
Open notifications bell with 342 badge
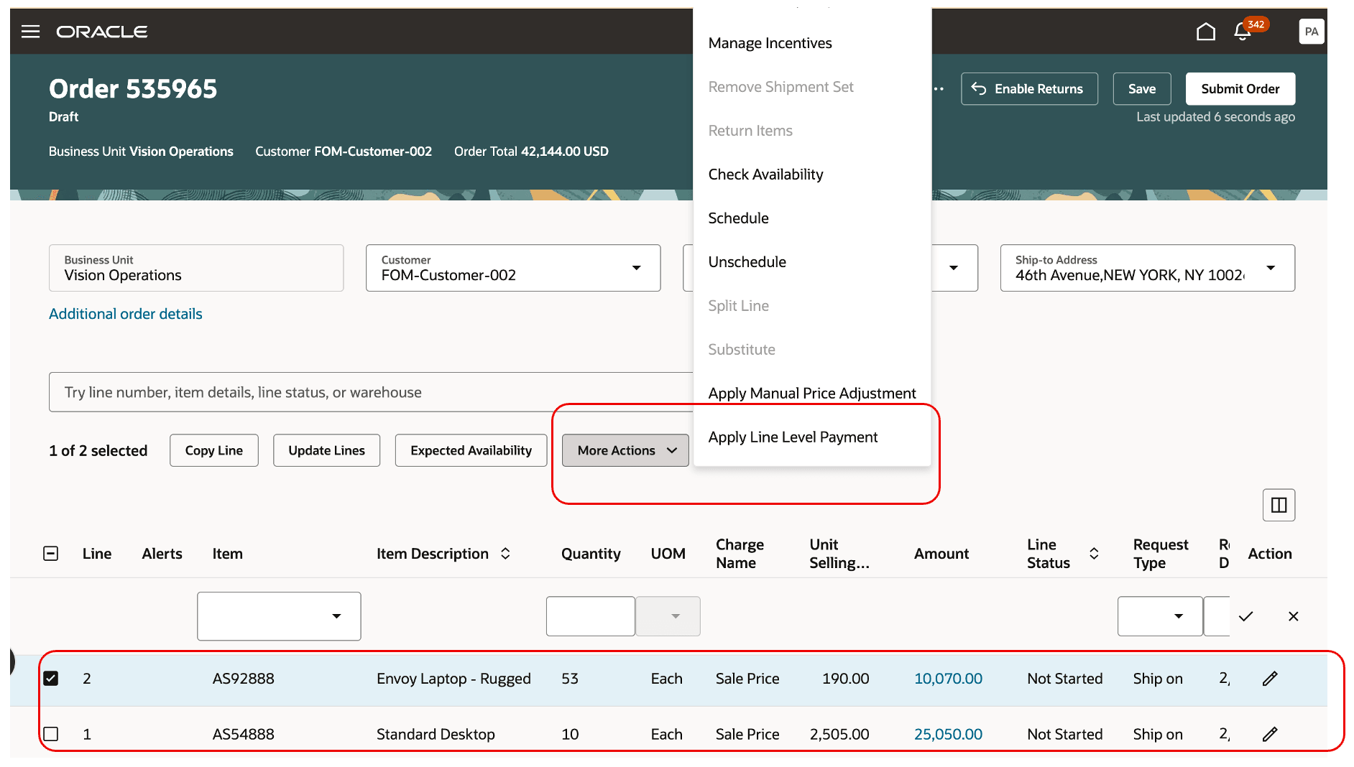(1243, 32)
